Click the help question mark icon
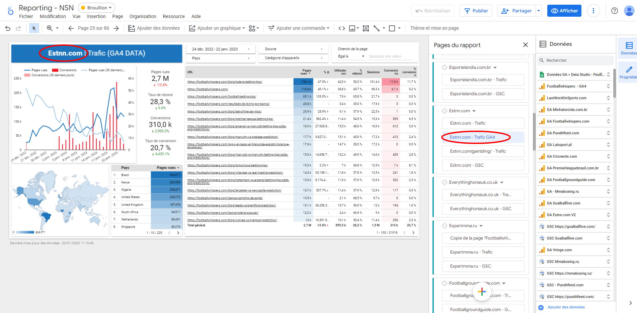Image resolution: width=637 pixels, height=313 pixels. click(x=614, y=11)
